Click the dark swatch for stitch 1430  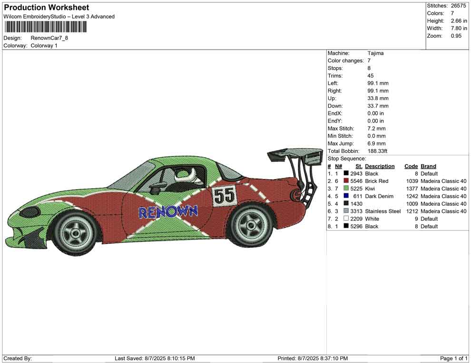pyautogui.click(x=346, y=203)
